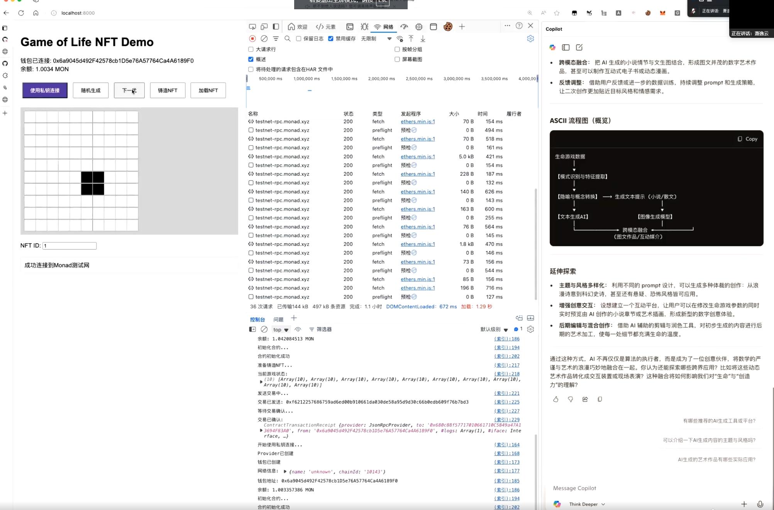This screenshot has height=510, width=774.
Task: Click the thumbs up icon in Copilot
Action: pos(556,399)
